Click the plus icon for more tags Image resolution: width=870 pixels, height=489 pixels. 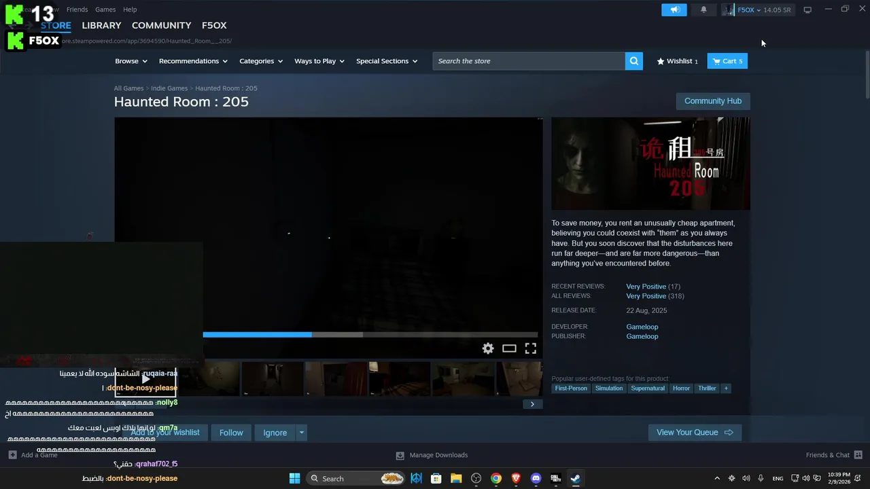(x=726, y=388)
